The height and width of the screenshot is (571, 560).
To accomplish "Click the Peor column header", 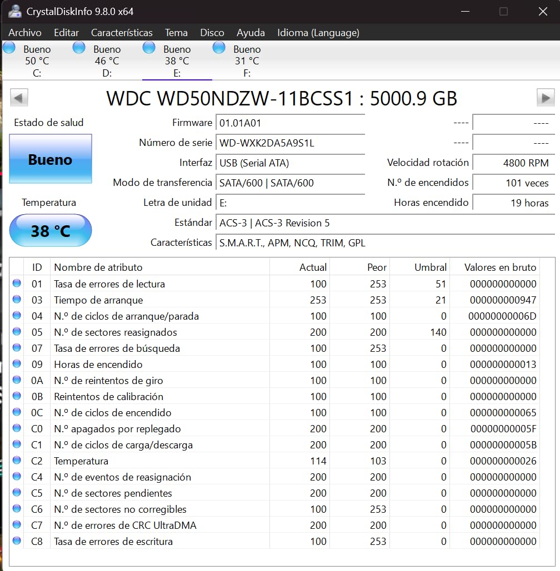I will (x=359, y=267).
